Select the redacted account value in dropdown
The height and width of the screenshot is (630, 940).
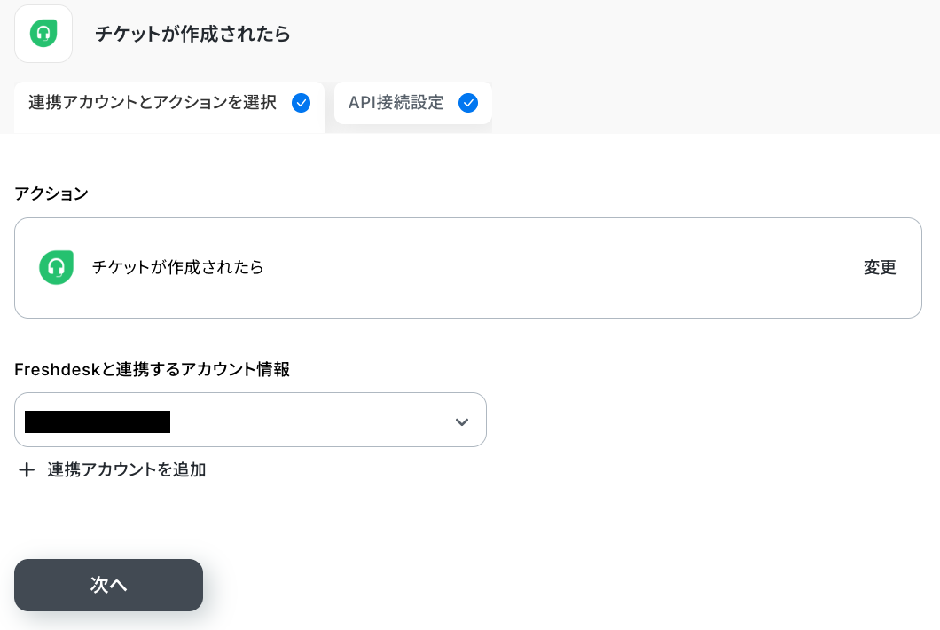coord(98,421)
